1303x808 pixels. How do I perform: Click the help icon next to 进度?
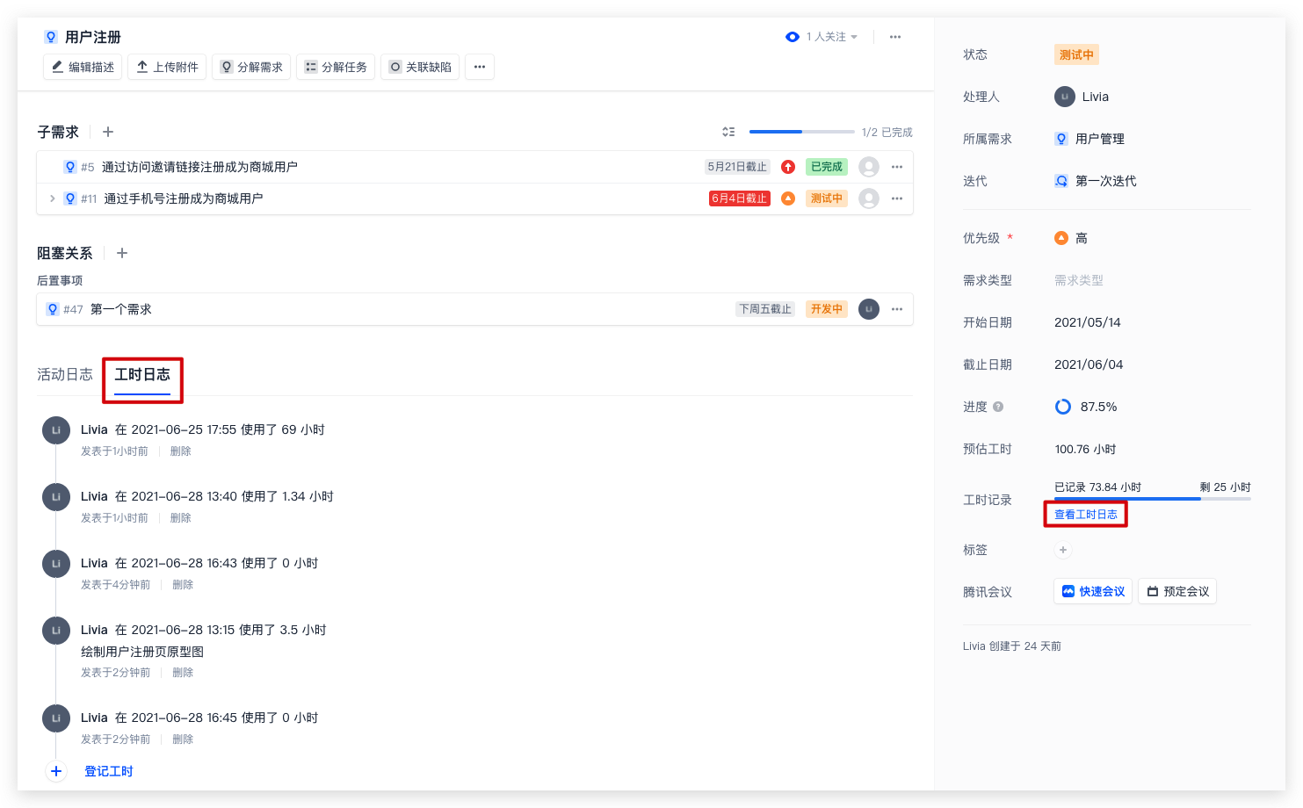click(x=998, y=407)
